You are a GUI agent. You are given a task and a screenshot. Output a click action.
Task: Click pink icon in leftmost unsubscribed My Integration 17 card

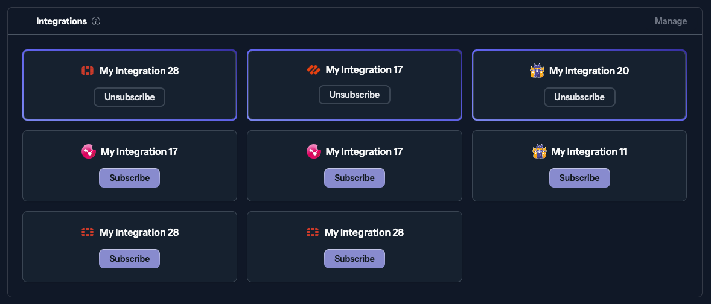(x=89, y=151)
